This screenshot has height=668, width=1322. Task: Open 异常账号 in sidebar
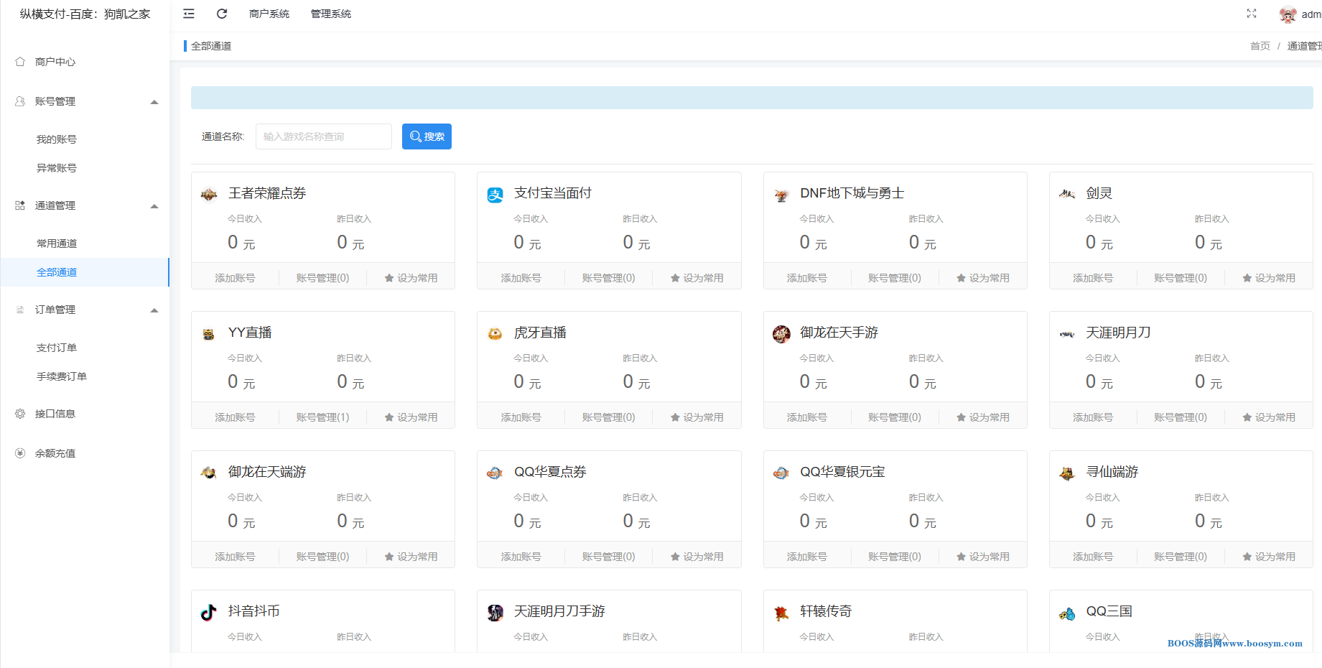(57, 168)
